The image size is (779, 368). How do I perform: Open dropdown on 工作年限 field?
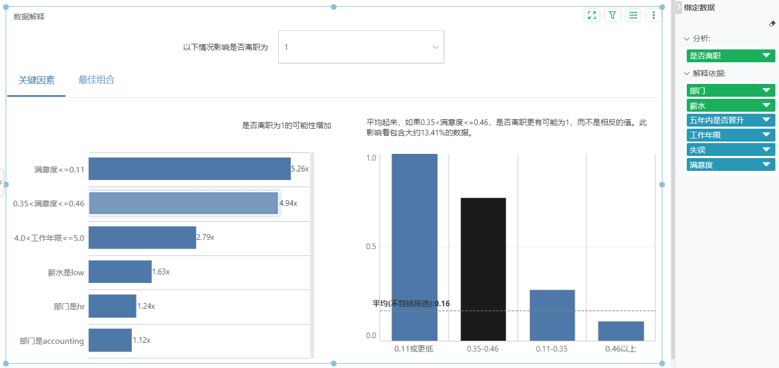coord(766,135)
